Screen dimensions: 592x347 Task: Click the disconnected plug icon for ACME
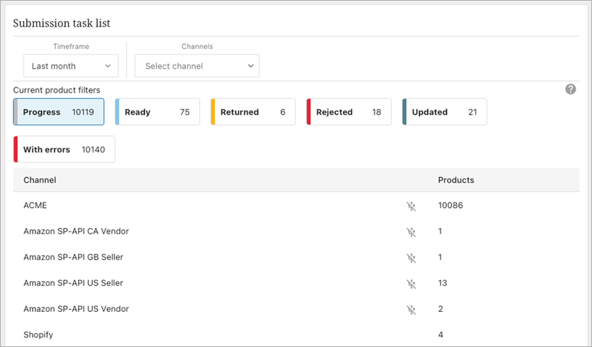tap(411, 206)
